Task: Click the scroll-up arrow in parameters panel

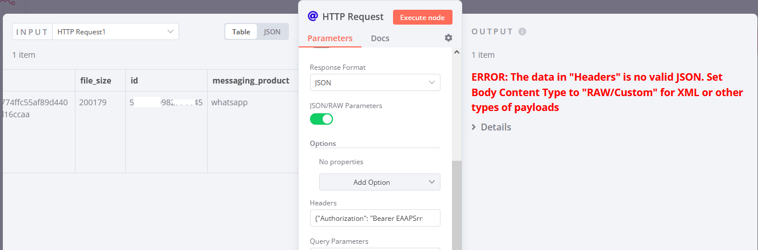Action: [x=457, y=53]
